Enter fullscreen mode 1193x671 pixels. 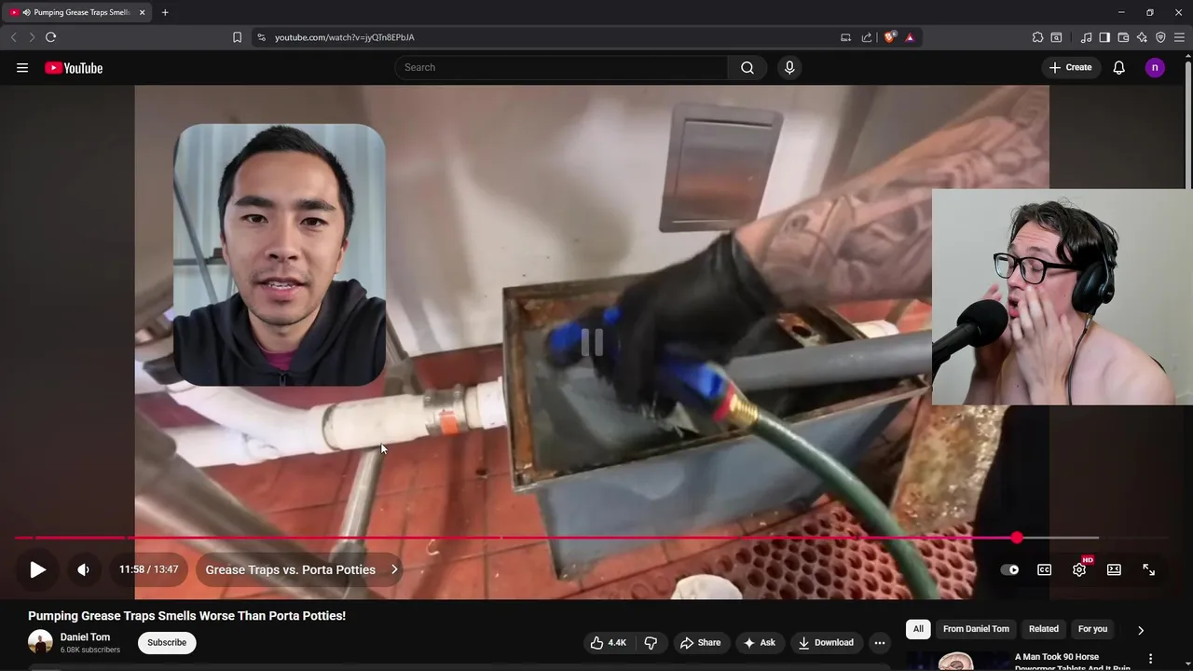pos(1148,569)
